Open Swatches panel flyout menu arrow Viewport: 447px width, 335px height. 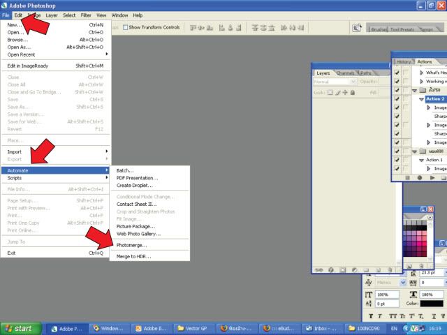point(430,217)
